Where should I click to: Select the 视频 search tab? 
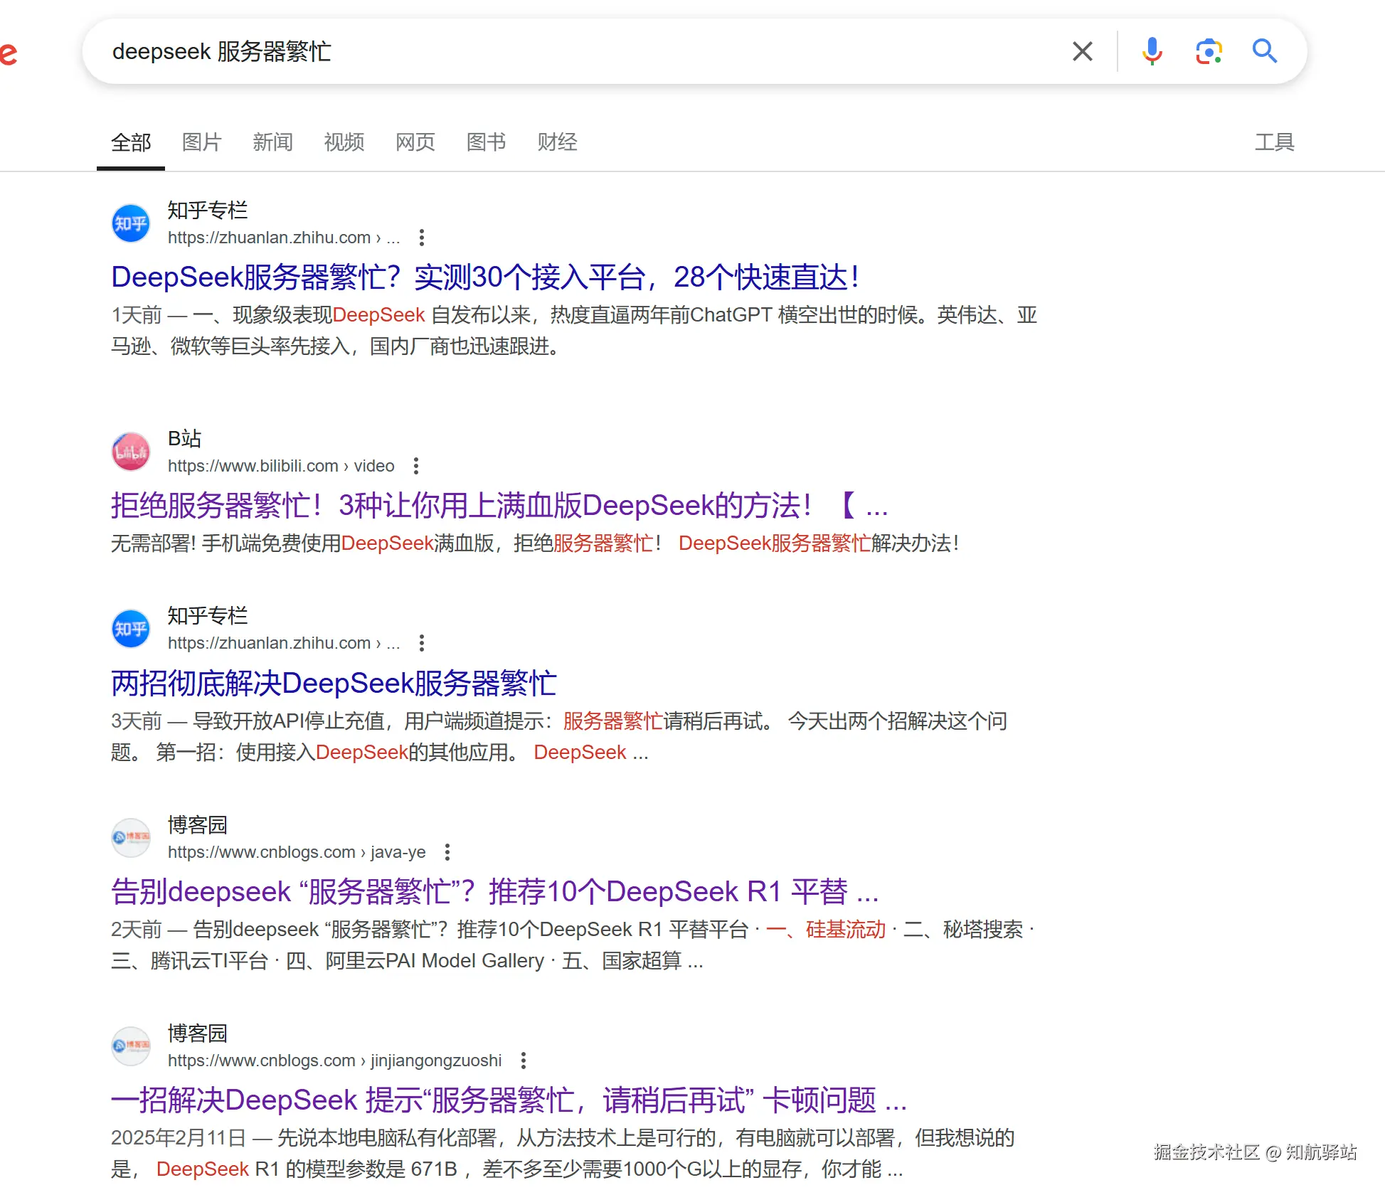coord(344,142)
